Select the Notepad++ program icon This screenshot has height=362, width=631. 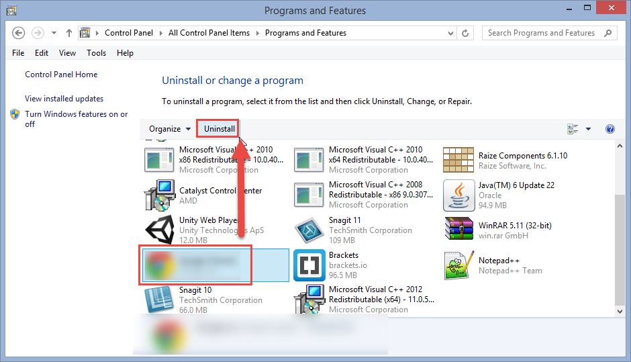coord(459,265)
